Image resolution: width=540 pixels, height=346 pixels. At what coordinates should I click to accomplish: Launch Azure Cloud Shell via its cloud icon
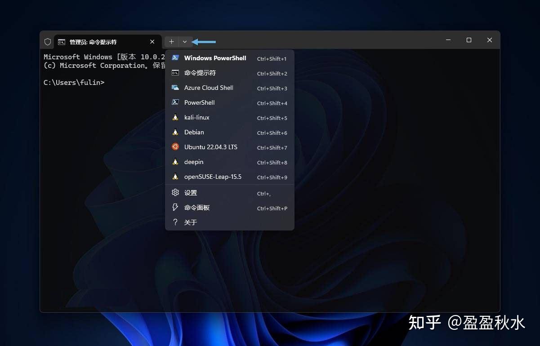point(175,88)
